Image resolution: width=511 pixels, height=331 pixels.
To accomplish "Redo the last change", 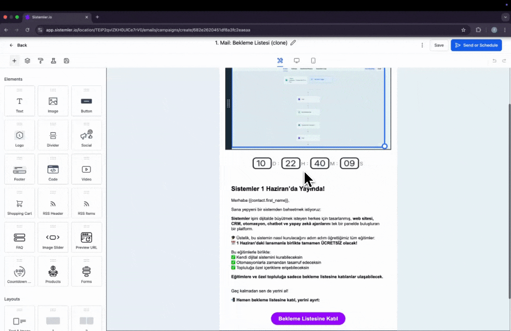I will tap(504, 61).
